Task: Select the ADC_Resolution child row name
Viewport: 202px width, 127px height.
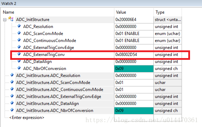Action: click(x=38, y=27)
